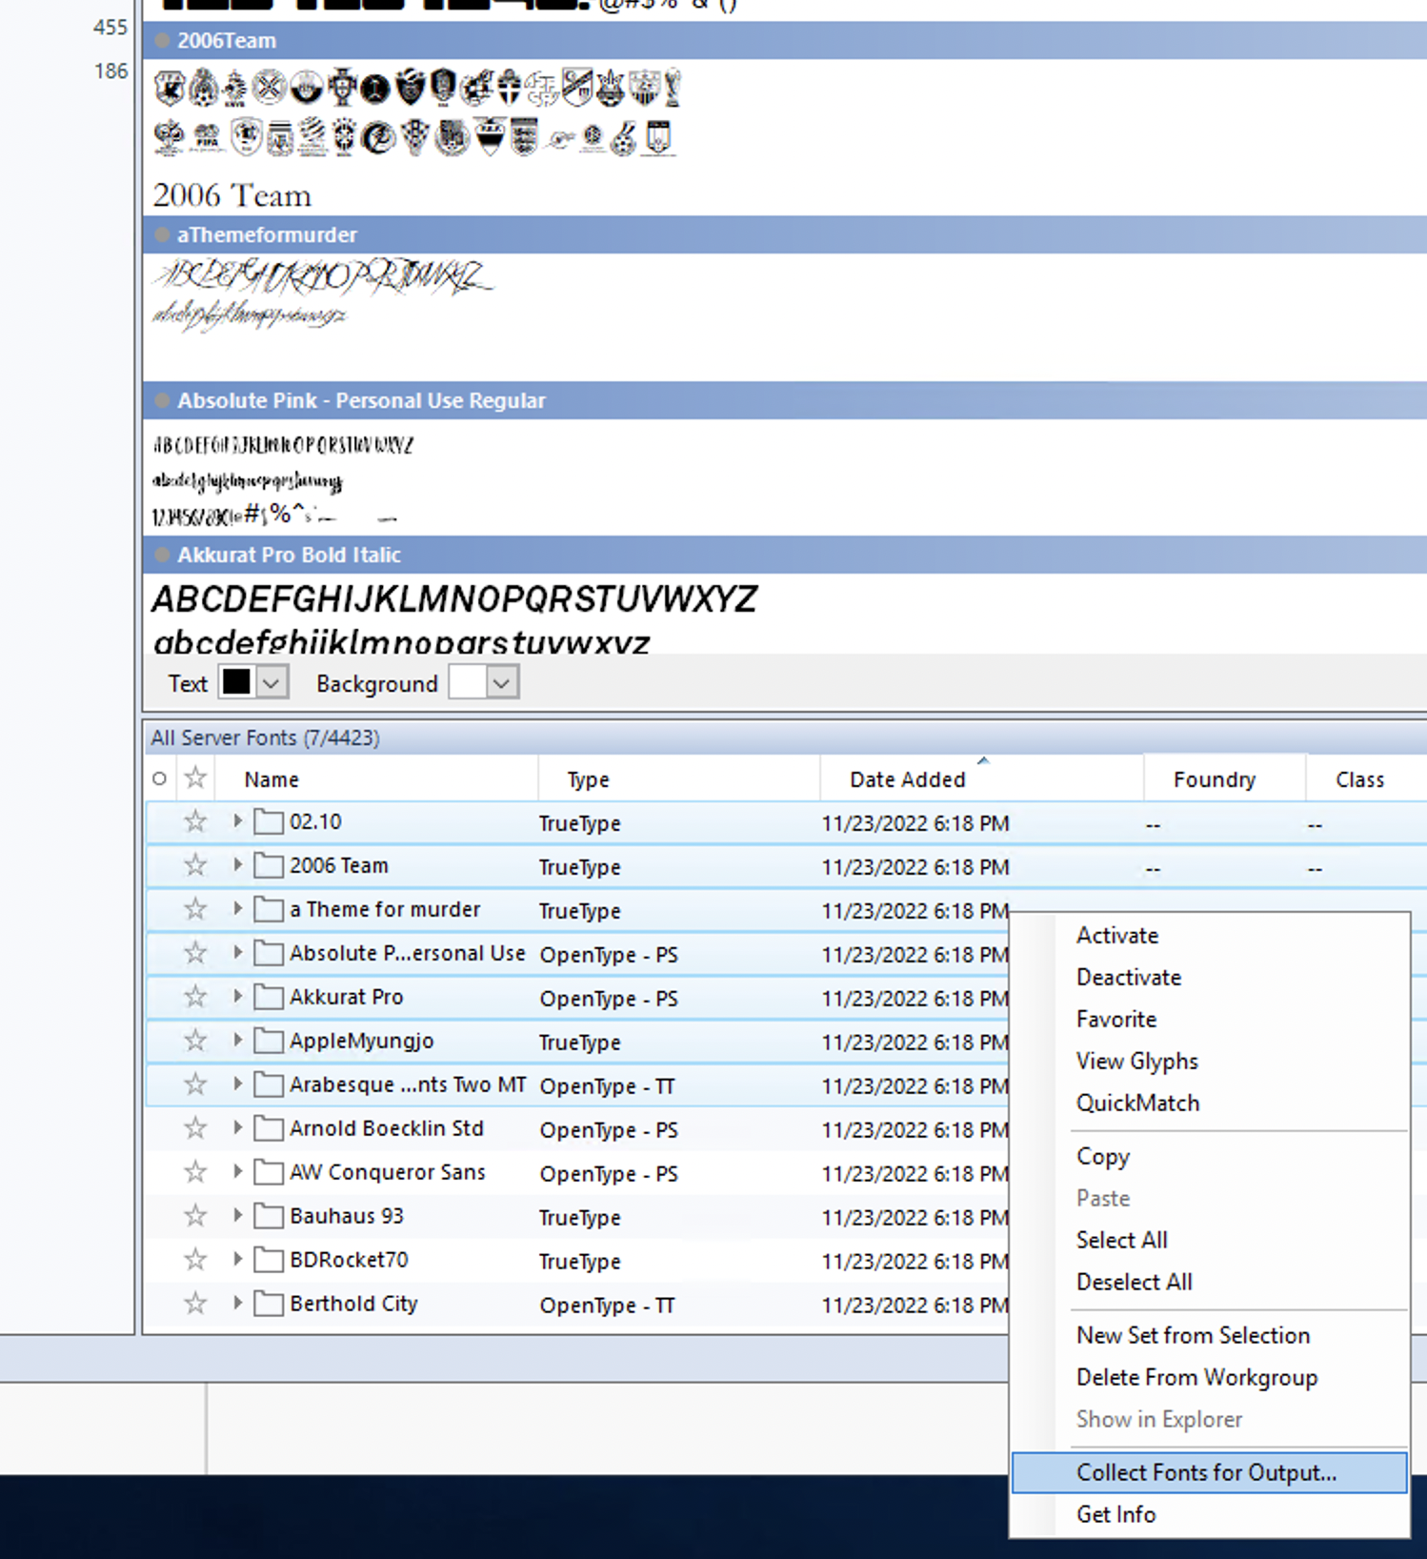The image size is (1427, 1559).
Task: Click the black Text color swatch
Action: [x=236, y=682]
